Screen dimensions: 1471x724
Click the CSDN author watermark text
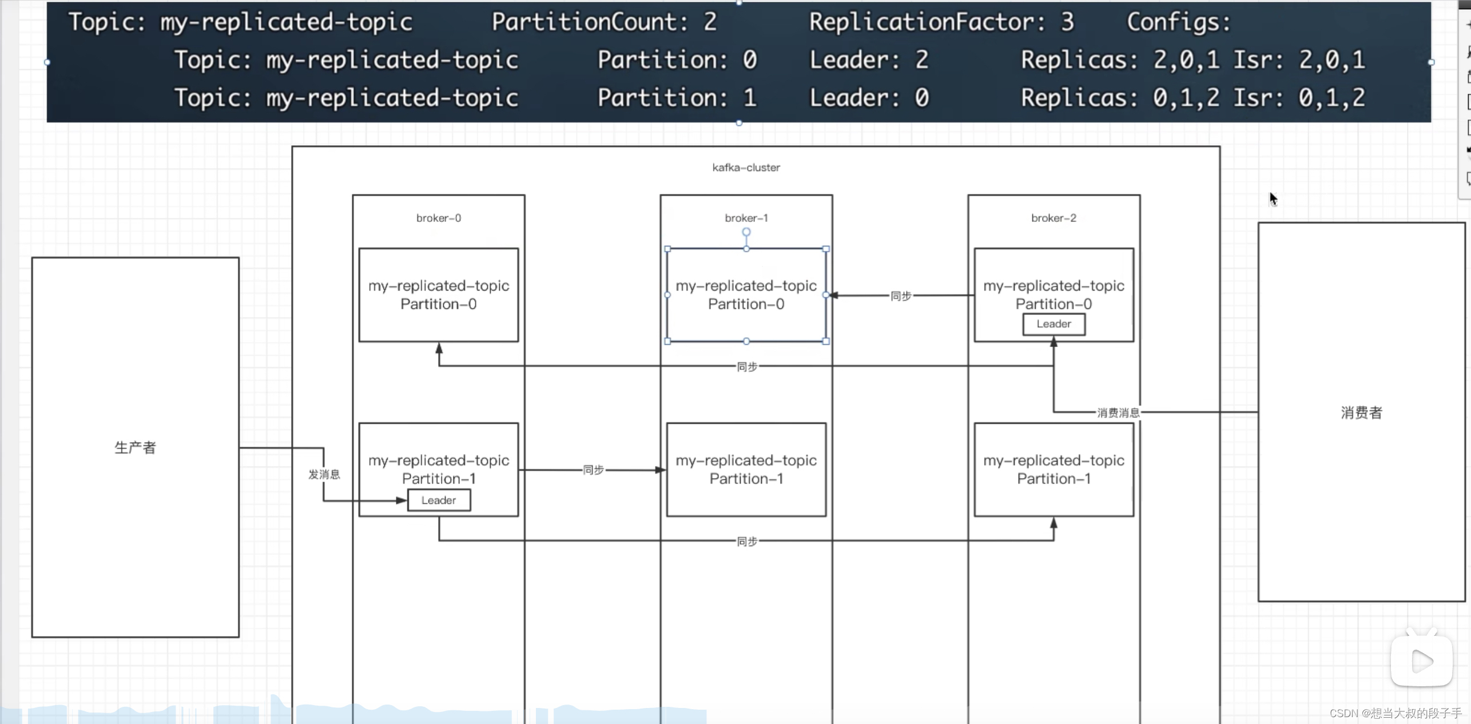pos(1395,713)
